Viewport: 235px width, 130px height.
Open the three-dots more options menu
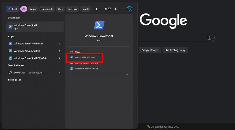click(122, 9)
